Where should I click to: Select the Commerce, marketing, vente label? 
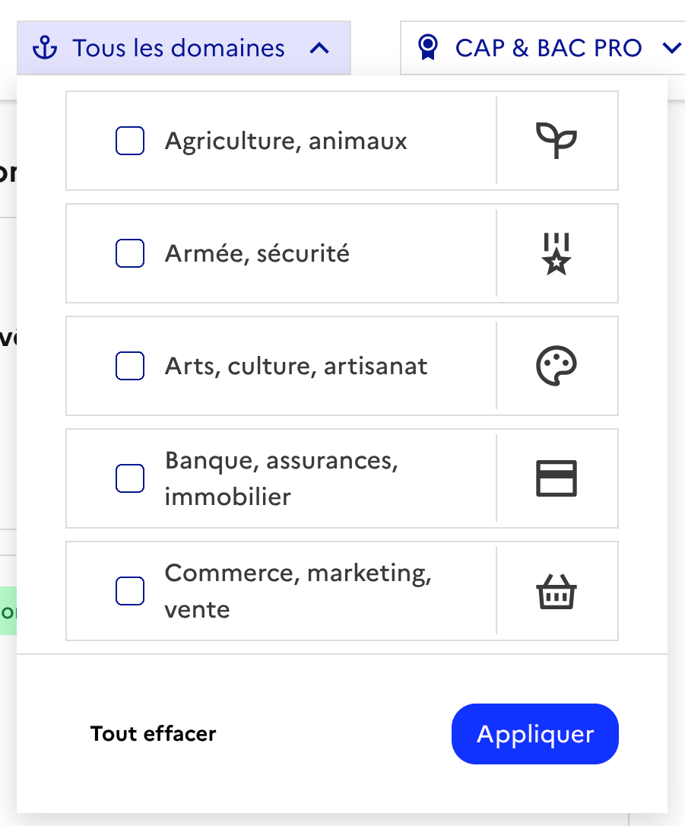(298, 591)
